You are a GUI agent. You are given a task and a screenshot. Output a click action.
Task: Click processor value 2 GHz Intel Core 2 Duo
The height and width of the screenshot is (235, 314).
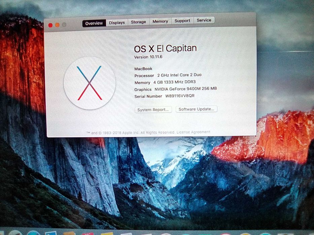179,75
